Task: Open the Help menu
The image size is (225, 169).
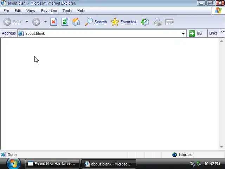Action: (81, 11)
